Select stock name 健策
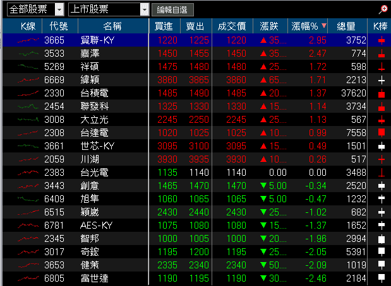The image size is (391, 286). point(90,265)
